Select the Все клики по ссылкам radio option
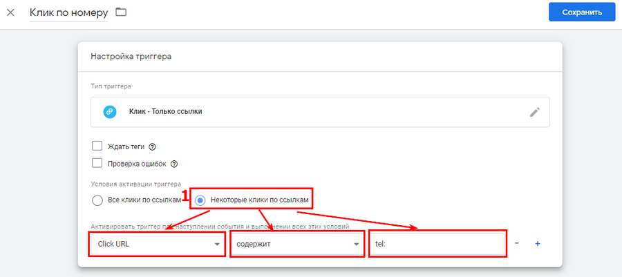The height and width of the screenshot is (277, 622). (x=97, y=200)
